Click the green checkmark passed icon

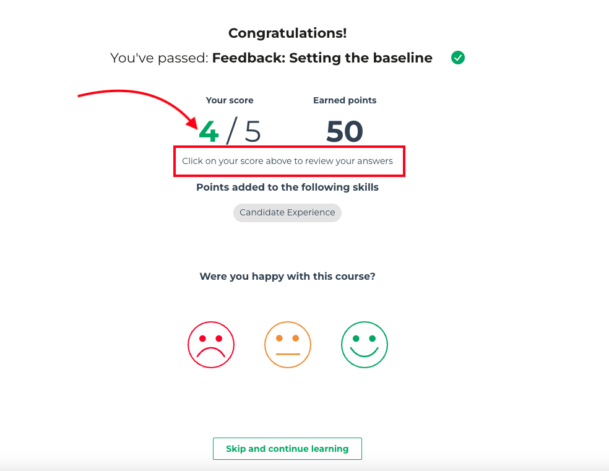[458, 58]
